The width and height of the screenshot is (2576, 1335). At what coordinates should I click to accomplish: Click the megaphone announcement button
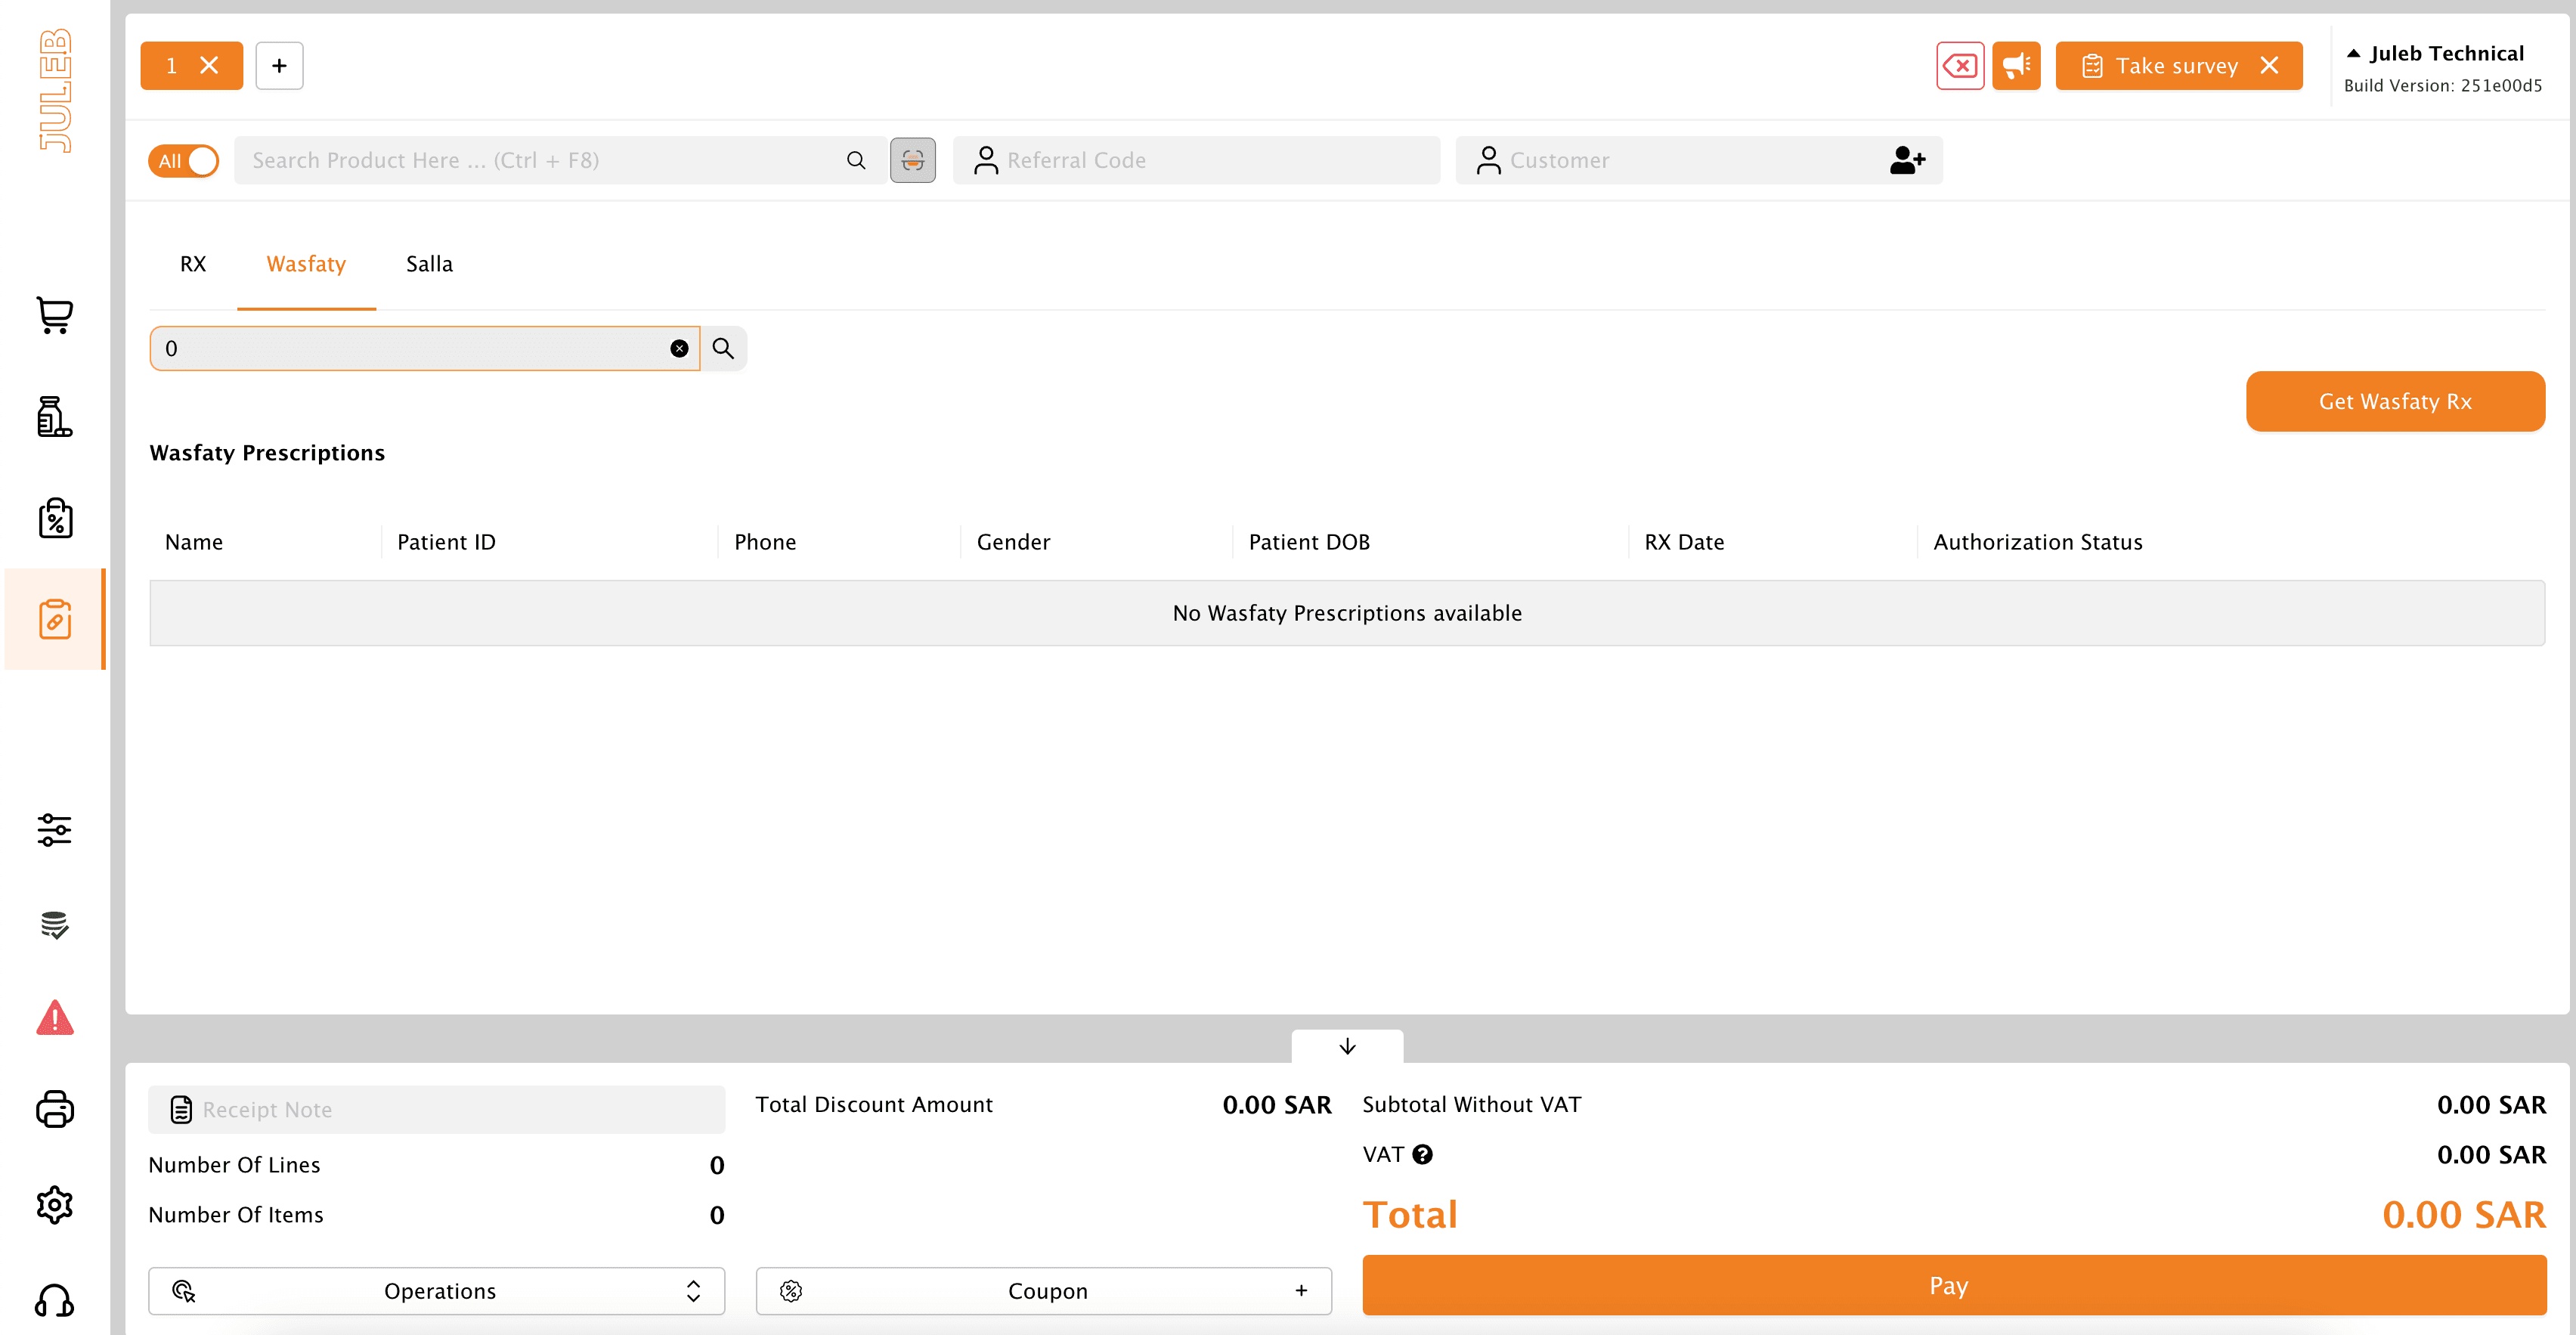coord(2015,66)
